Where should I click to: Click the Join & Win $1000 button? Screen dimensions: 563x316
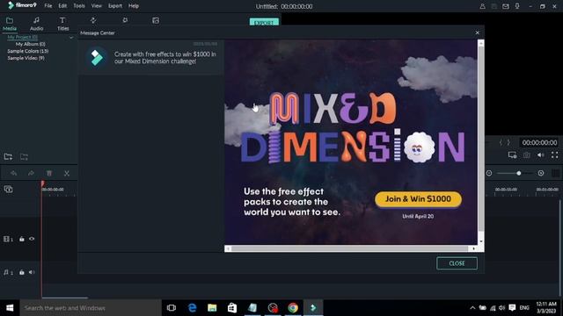tap(418, 199)
